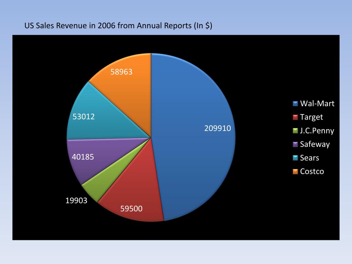Select the Wal-Mart legend label
352x264 pixels.
click(x=317, y=103)
